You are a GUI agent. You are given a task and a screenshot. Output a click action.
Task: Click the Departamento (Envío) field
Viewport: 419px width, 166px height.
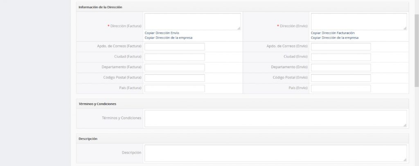coord(340,67)
